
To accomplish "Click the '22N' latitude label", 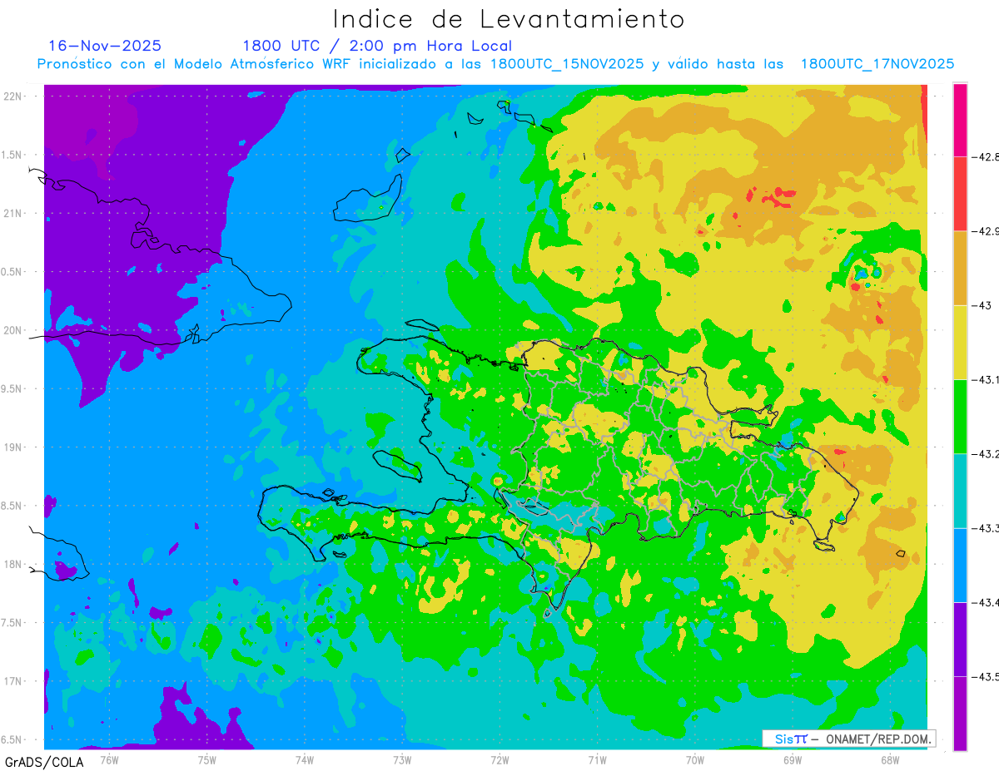I will pyautogui.click(x=13, y=96).
